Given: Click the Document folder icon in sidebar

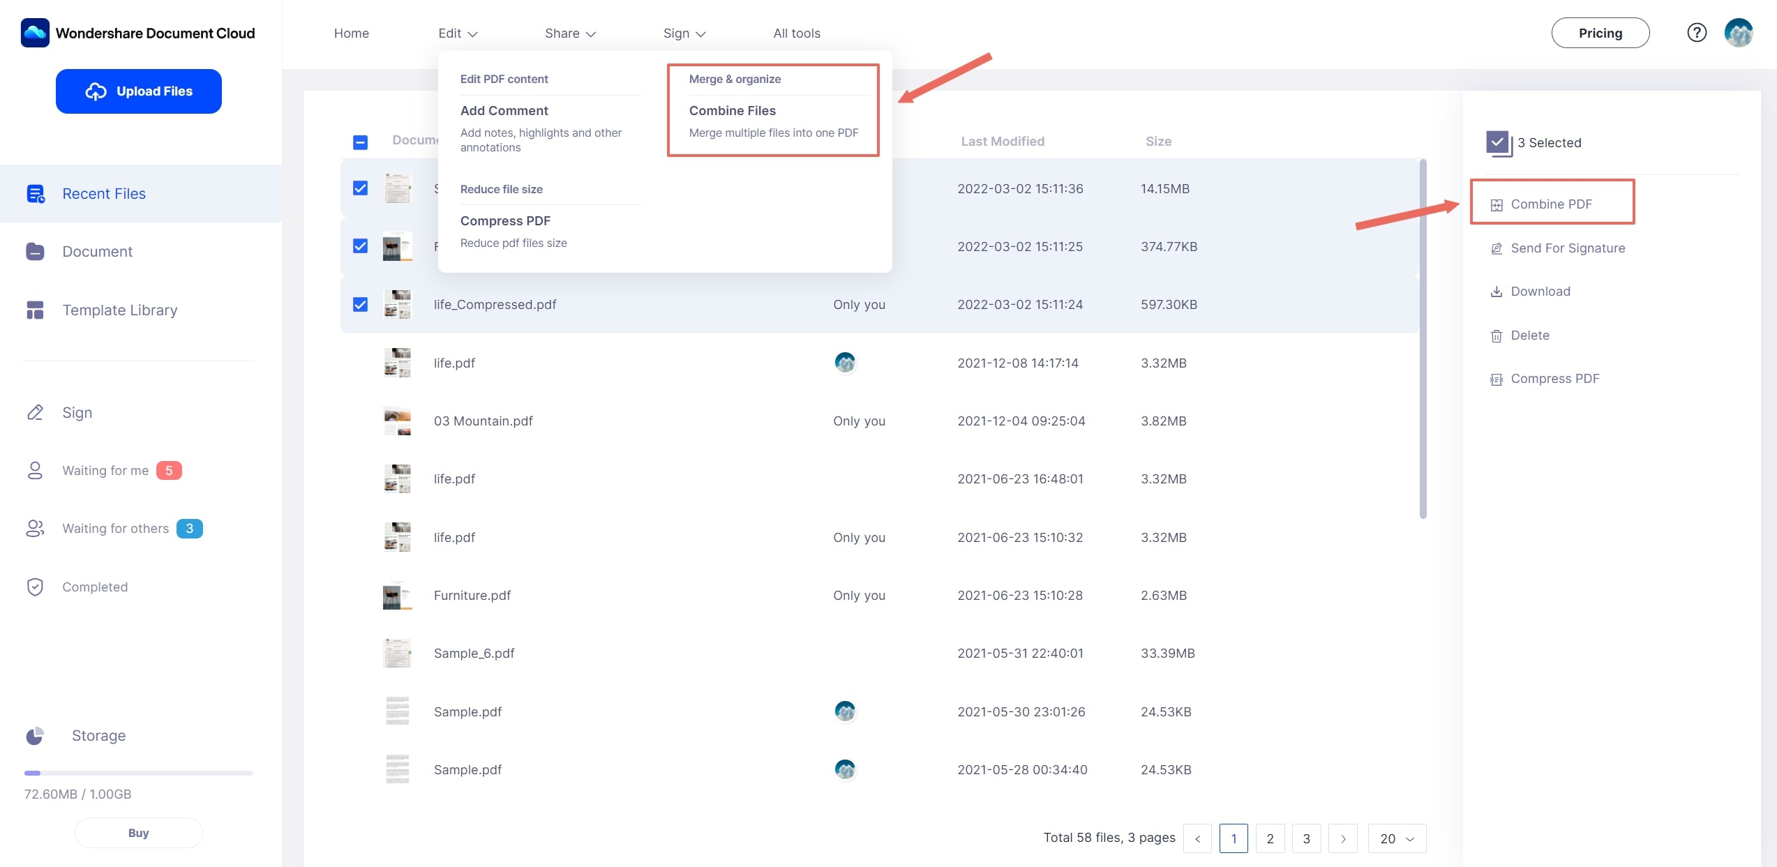Looking at the screenshot, I should (35, 252).
